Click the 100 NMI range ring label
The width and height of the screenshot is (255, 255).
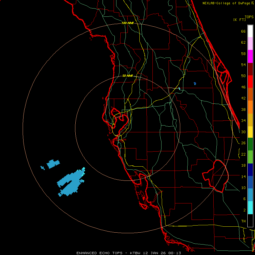[x=127, y=23]
